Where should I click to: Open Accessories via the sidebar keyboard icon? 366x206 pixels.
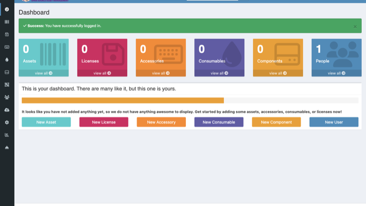7,47
